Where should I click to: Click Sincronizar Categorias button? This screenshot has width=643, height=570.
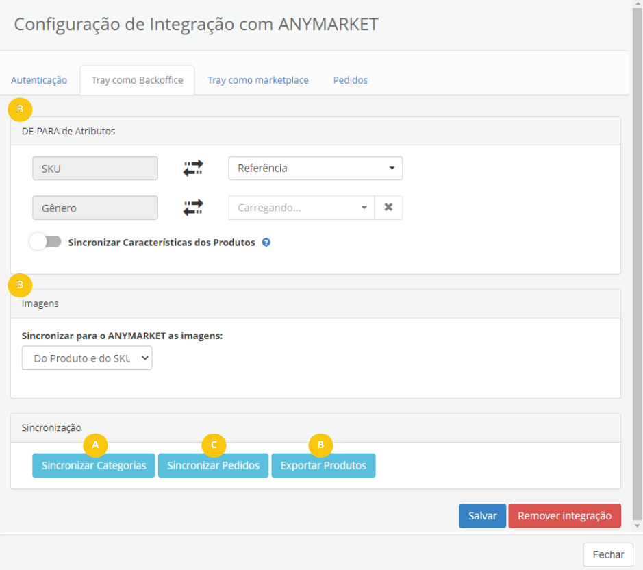(x=94, y=465)
